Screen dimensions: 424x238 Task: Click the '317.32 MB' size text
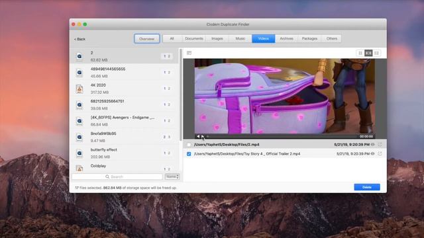[x=99, y=93]
